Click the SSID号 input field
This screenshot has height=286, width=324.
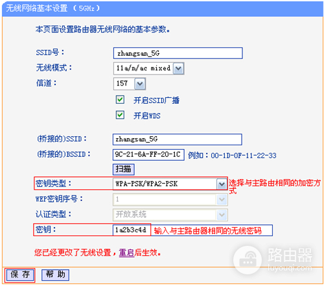[x=178, y=53]
